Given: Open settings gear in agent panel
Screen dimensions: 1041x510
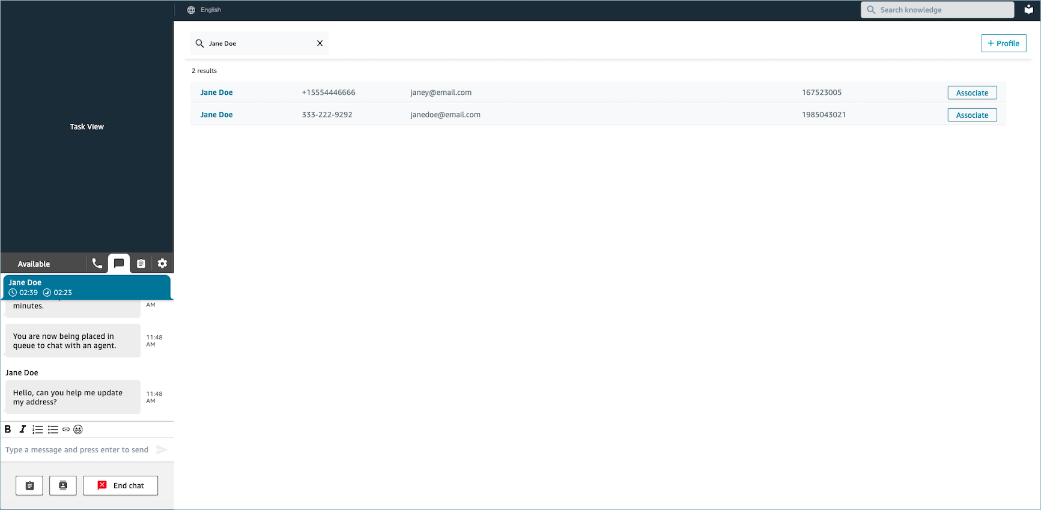Looking at the screenshot, I should click(162, 263).
